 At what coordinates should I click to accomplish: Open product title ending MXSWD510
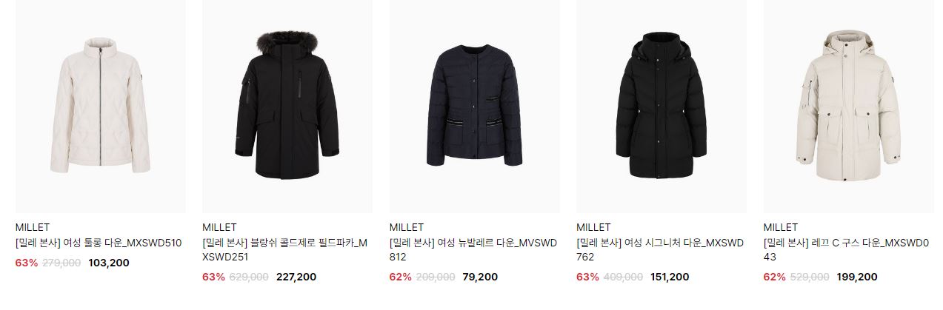click(x=99, y=243)
